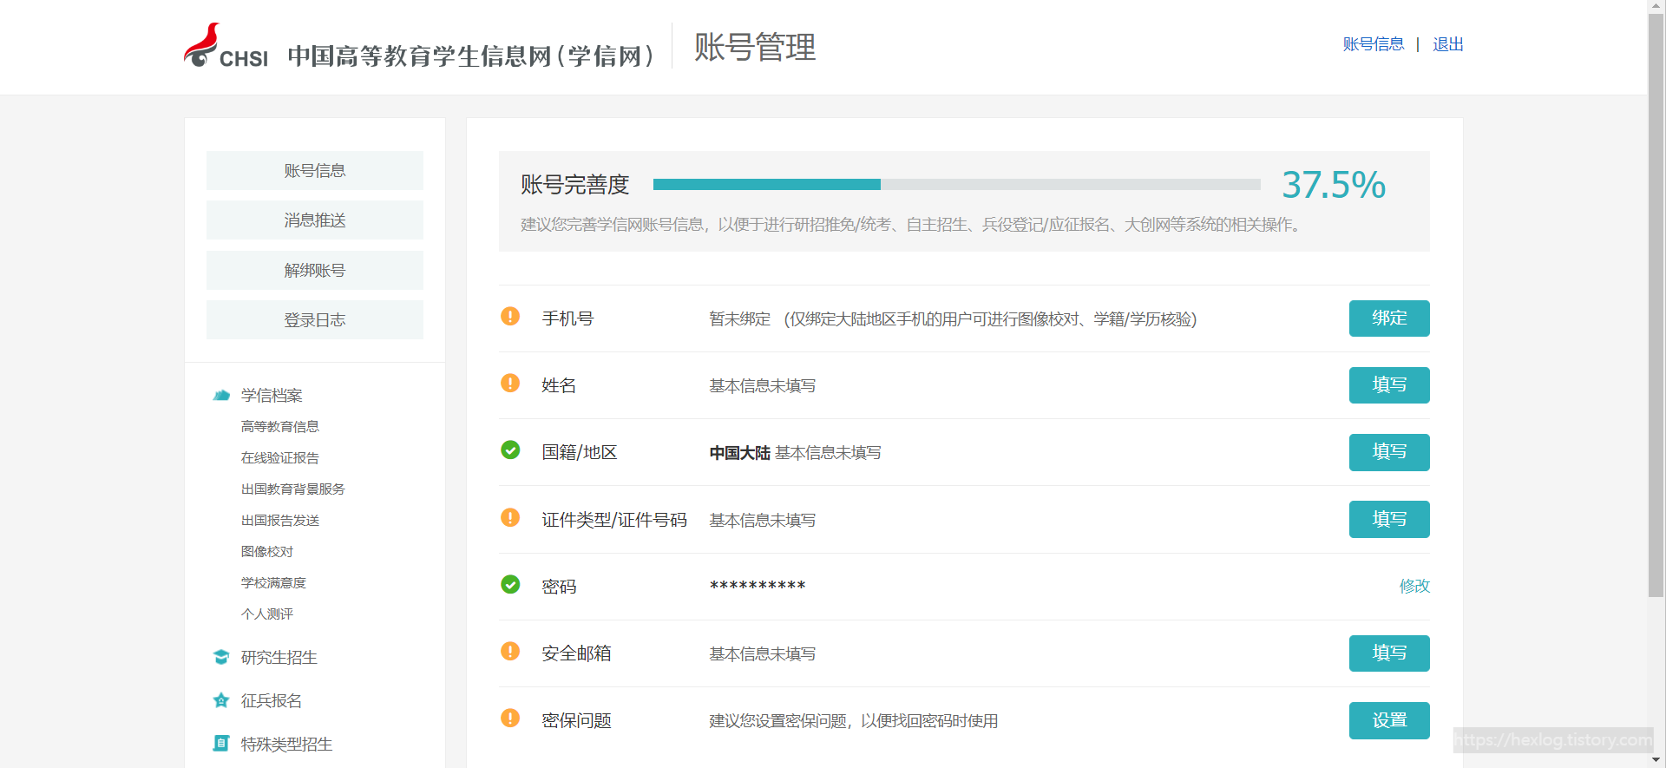
Task: Click the warning icon beside 姓名
Action: 510,383
